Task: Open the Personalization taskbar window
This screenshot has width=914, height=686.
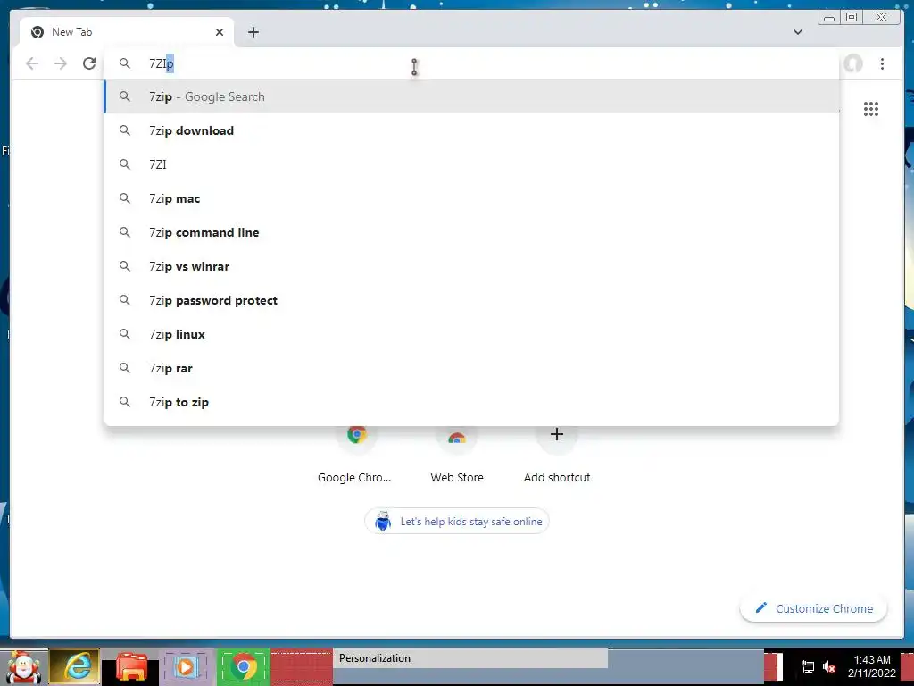Action: pos(470,658)
